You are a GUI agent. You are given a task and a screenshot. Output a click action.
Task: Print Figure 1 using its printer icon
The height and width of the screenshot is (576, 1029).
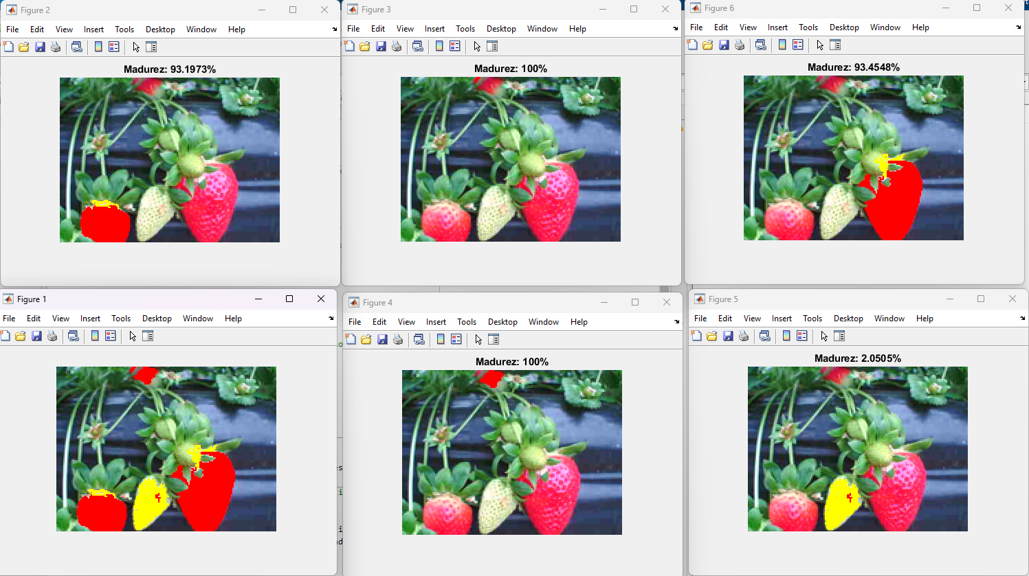pos(52,336)
